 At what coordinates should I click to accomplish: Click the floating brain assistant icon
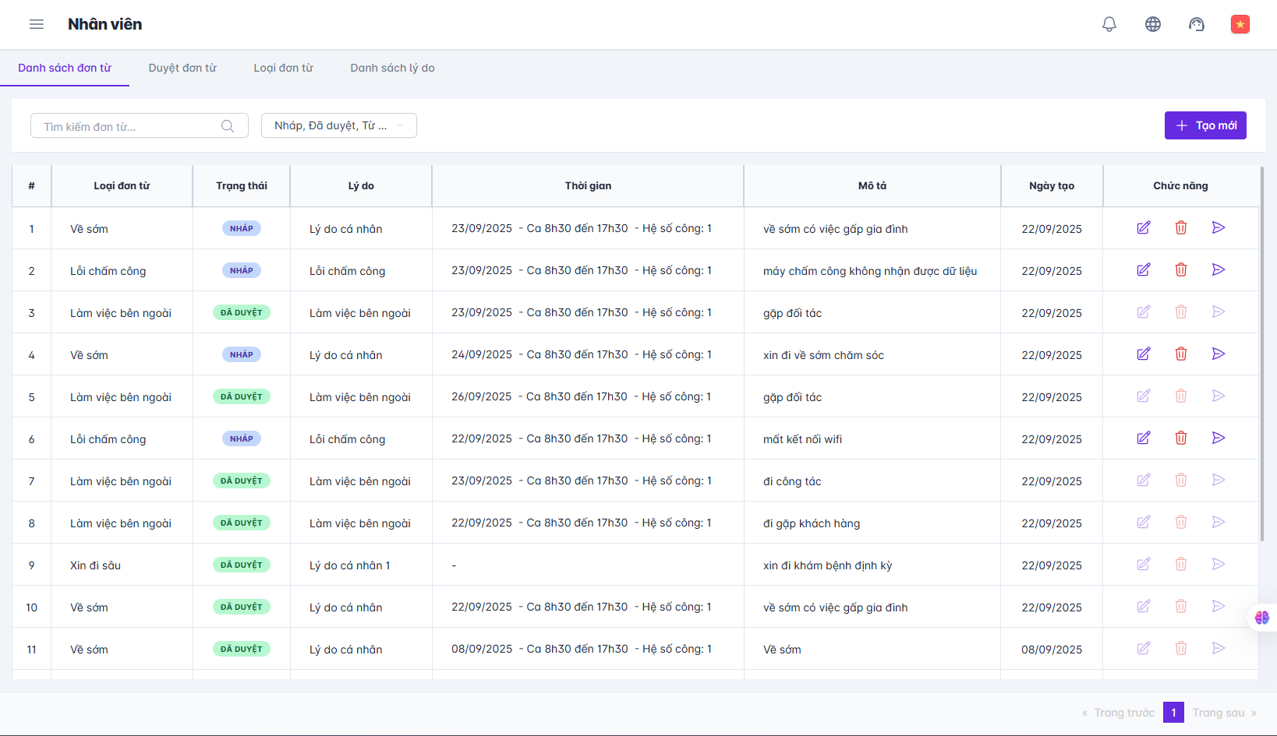point(1261,618)
